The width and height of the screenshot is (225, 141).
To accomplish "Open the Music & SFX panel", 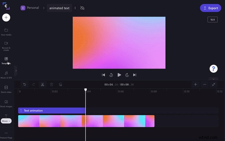I will point(6,75).
